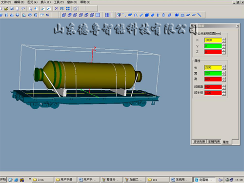Click the open folder toolbar icon
The width and height of the screenshot is (244, 183).
pos(6,9)
